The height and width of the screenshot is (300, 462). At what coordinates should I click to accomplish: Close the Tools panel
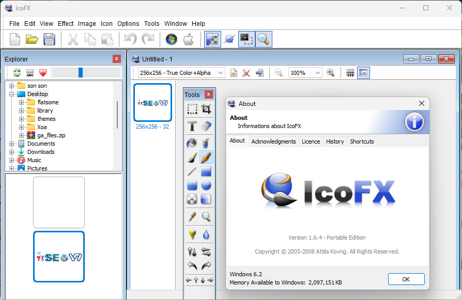coord(208,94)
